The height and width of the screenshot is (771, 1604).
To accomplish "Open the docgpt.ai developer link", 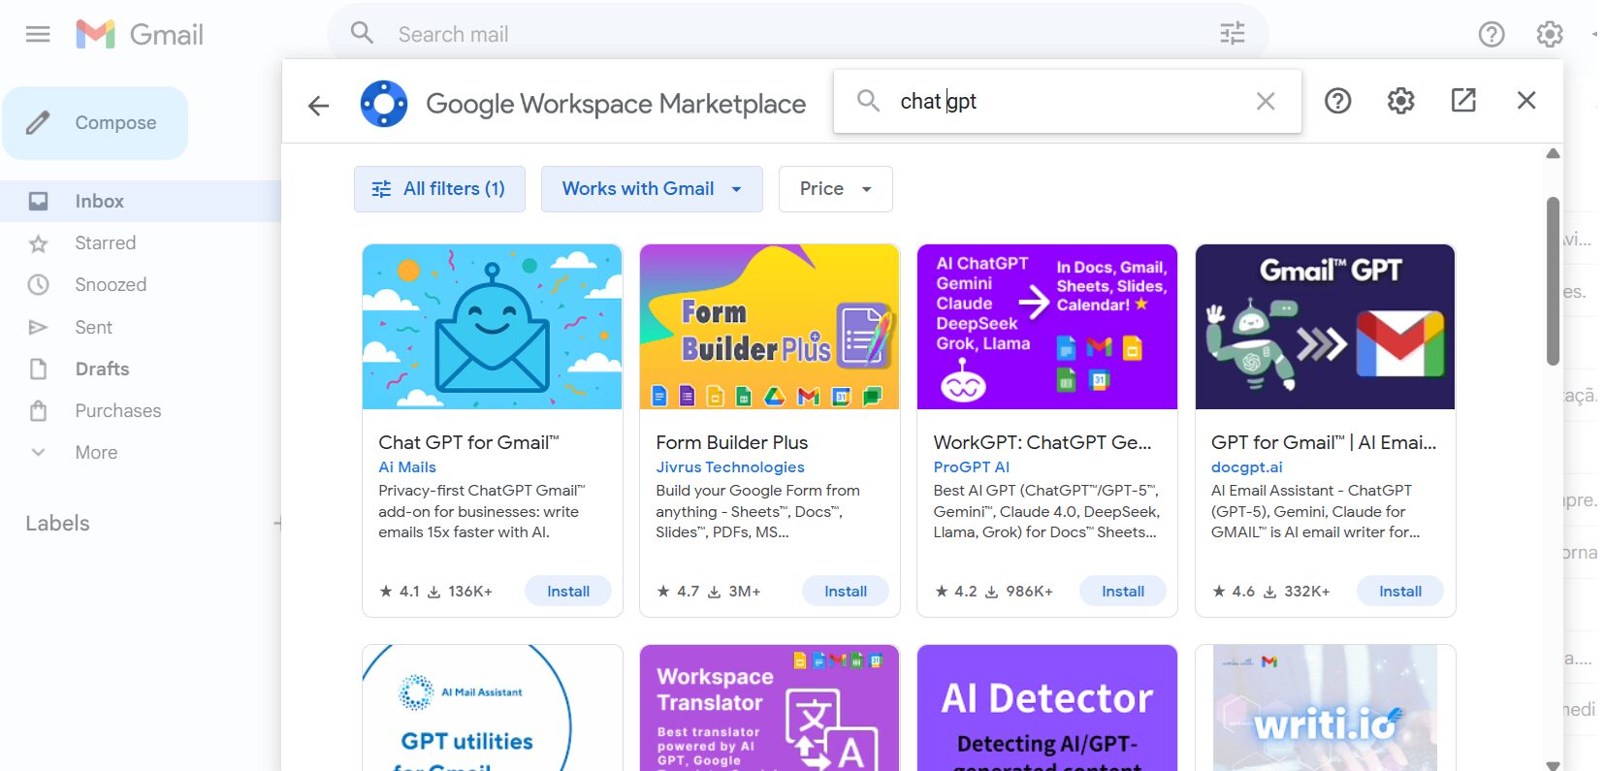I will (1246, 467).
